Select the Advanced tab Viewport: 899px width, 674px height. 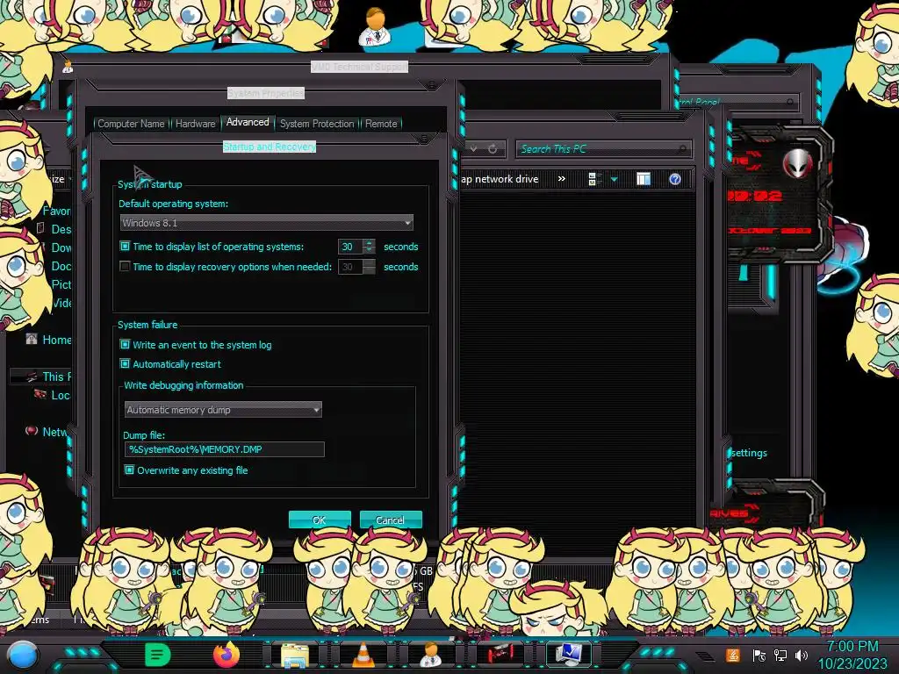(247, 122)
